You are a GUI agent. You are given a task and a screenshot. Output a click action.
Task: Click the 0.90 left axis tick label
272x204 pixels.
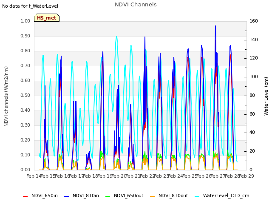pyautogui.click(x=25, y=36)
